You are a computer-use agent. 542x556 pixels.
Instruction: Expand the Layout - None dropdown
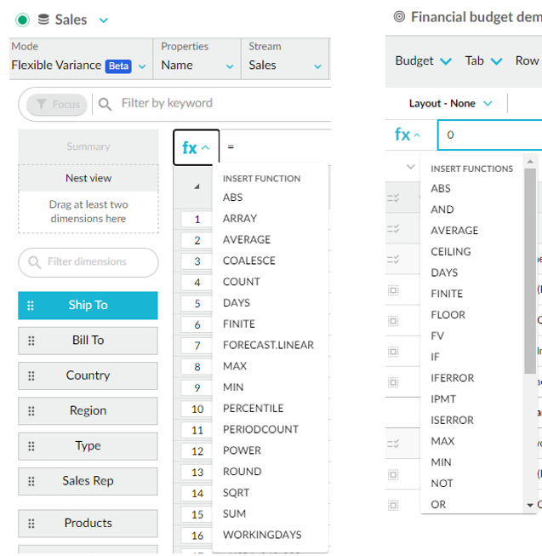pos(488,103)
